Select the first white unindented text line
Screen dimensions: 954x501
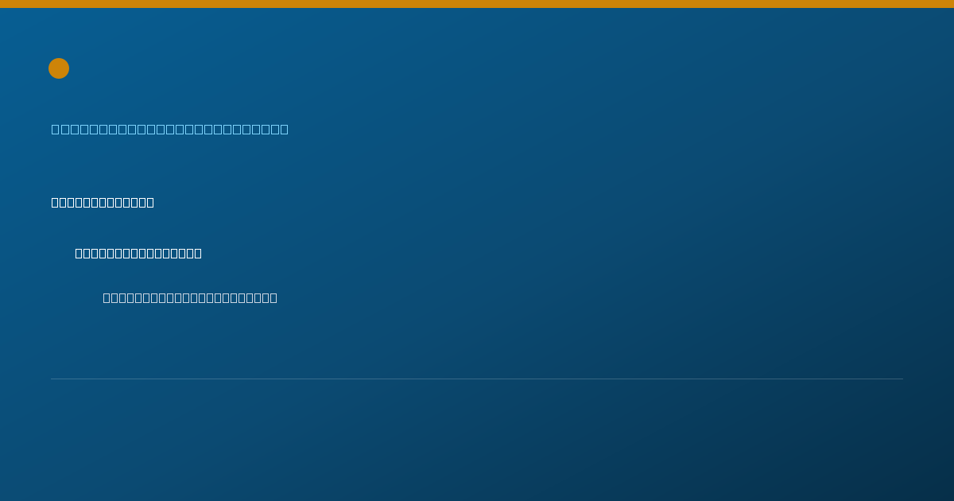tap(103, 202)
